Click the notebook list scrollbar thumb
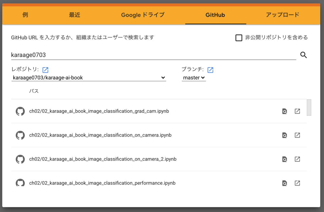The width and height of the screenshot is (324, 212). tap(309, 107)
